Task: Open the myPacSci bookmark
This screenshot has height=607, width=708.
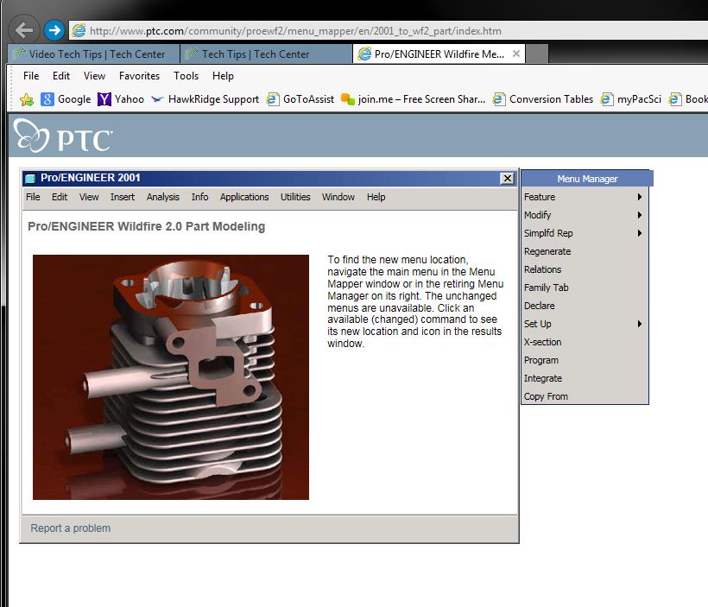Action: tap(631, 99)
